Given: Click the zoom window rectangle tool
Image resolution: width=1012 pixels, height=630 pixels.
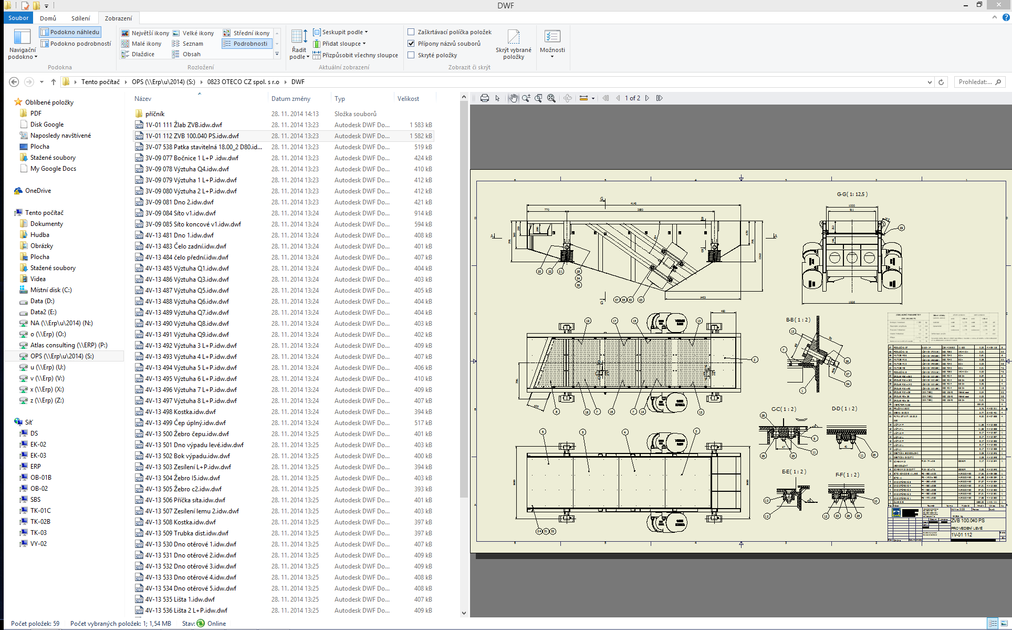Looking at the screenshot, I should (538, 98).
